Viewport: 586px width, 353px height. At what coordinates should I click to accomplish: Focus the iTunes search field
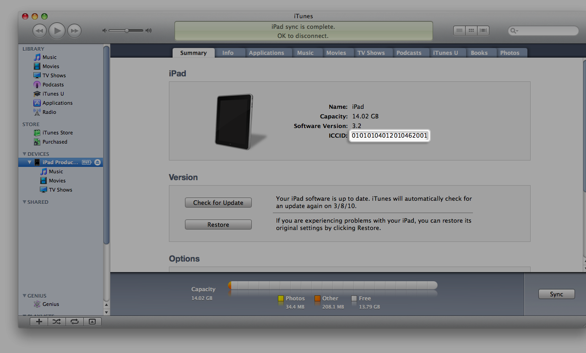tap(543, 31)
